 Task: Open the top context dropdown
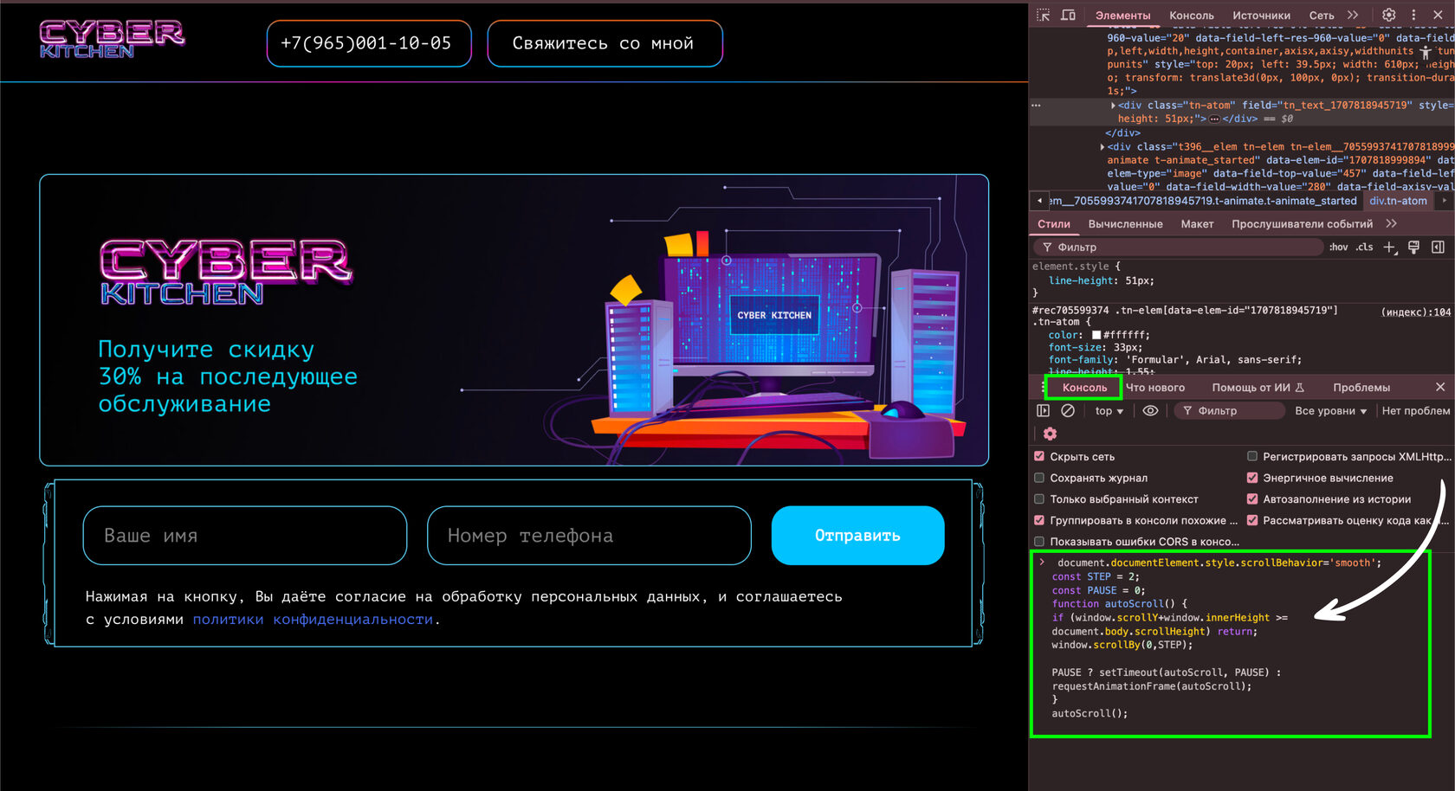pyautogui.click(x=1109, y=411)
